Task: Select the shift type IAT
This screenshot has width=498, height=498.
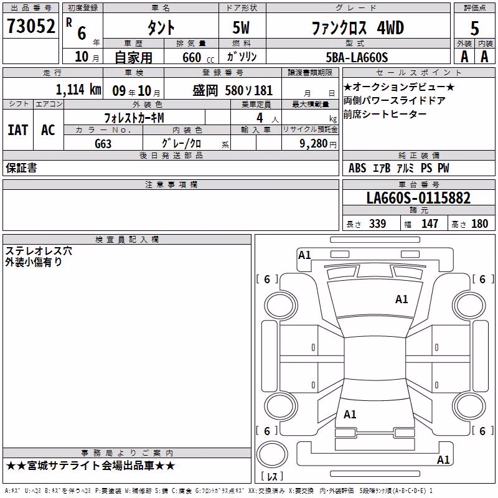Action: [18, 130]
